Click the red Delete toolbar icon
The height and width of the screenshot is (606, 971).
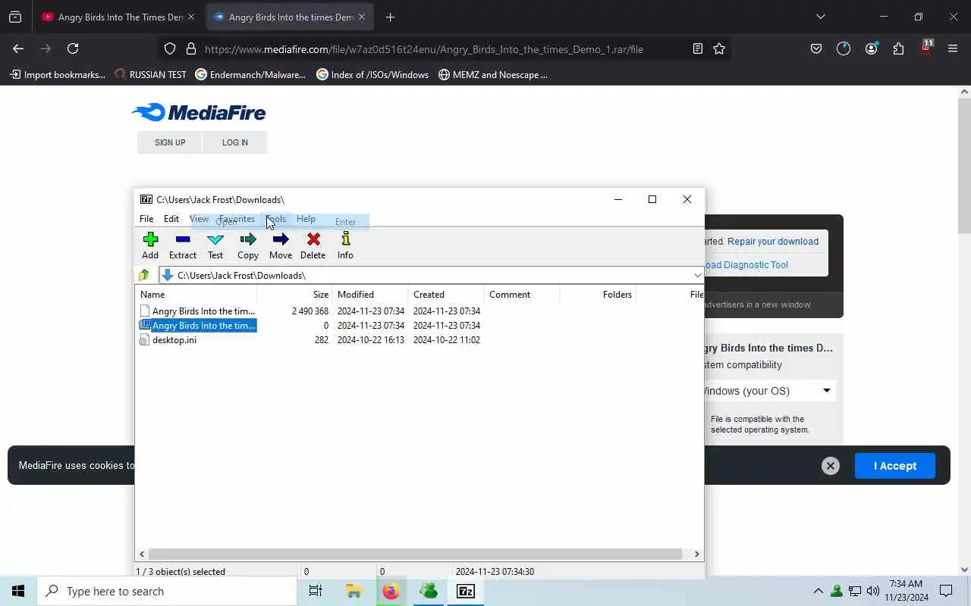(313, 245)
